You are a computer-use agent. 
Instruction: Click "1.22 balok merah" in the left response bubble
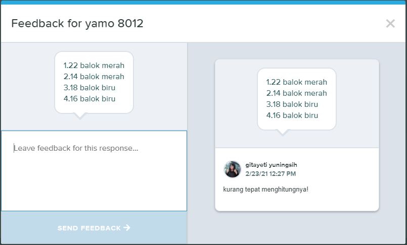(x=94, y=66)
